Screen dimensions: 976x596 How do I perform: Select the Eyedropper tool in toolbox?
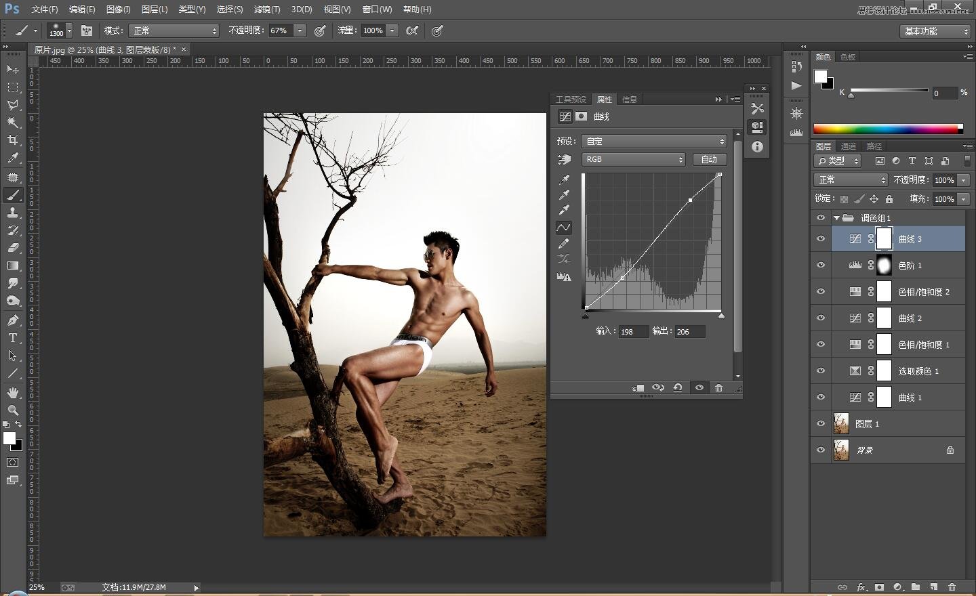[13, 158]
